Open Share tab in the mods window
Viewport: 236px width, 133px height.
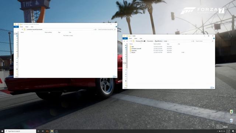136,38
